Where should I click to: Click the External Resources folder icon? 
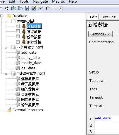point(9,110)
